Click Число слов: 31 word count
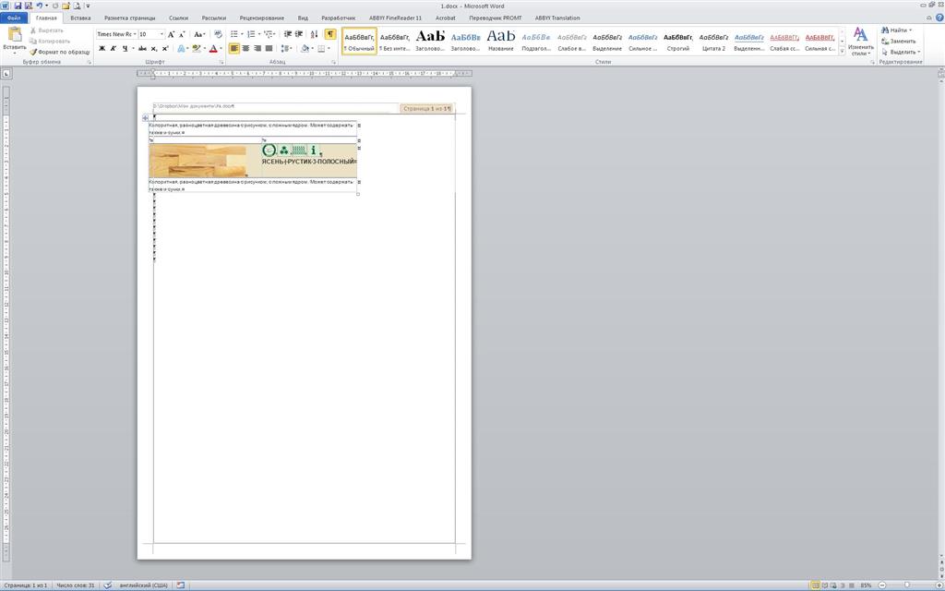 pyautogui.click(x=76, y=585)
